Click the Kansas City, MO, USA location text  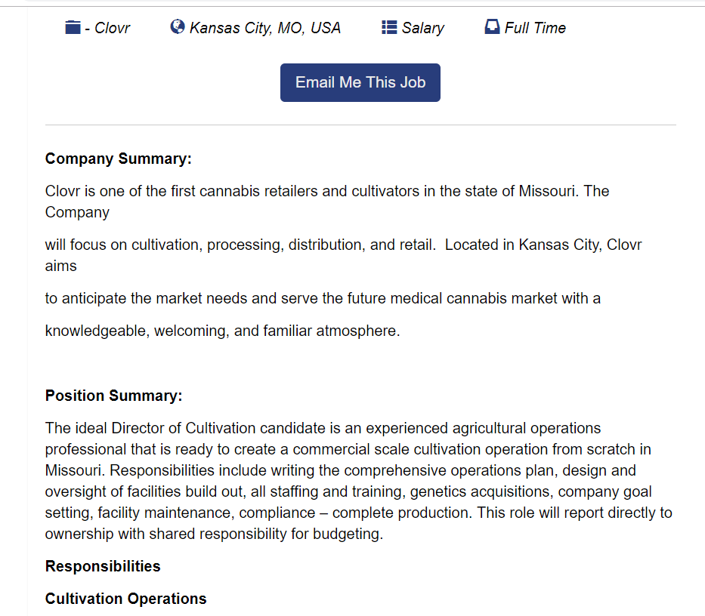click(265, 28)
